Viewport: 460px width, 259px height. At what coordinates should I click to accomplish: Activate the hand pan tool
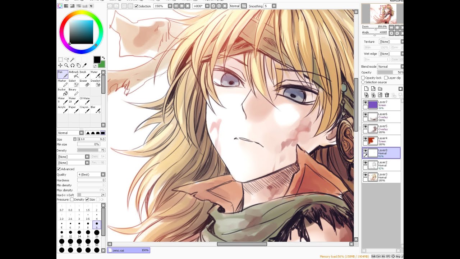(78, 65)
